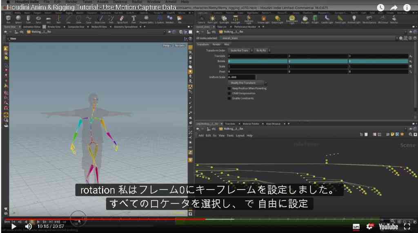
Task: Click the YouTube logo link
Action: tap(388, 226)
